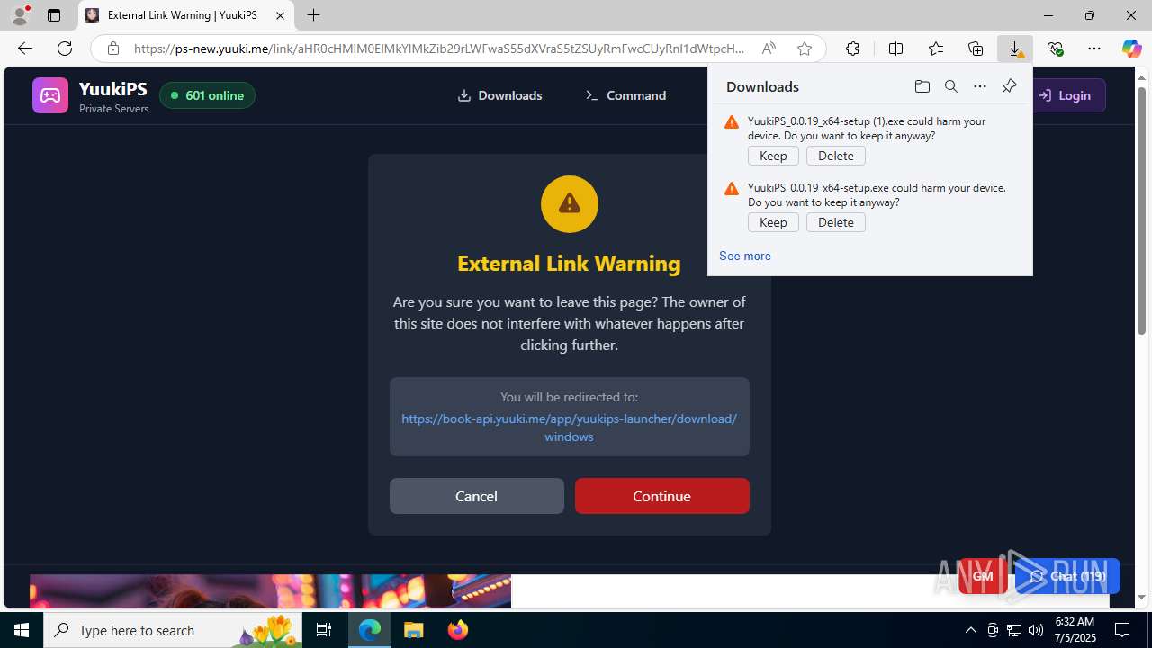This screenshot has height=648, width=1152.
Task: Delete YuukiPS setup (1).exe download
Action: (836, 156)
